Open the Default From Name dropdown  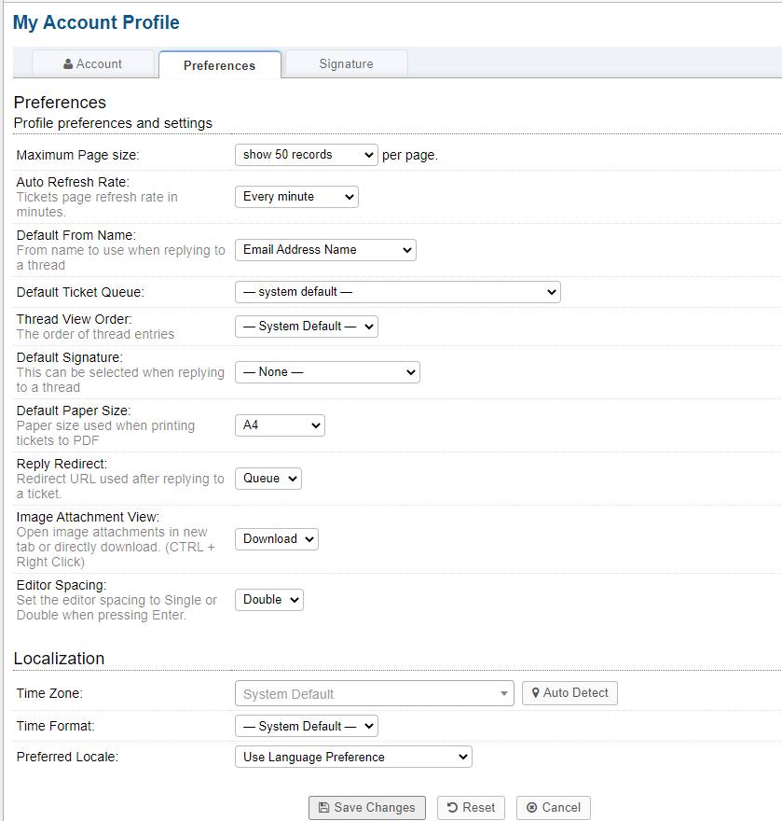click(324, 250)
